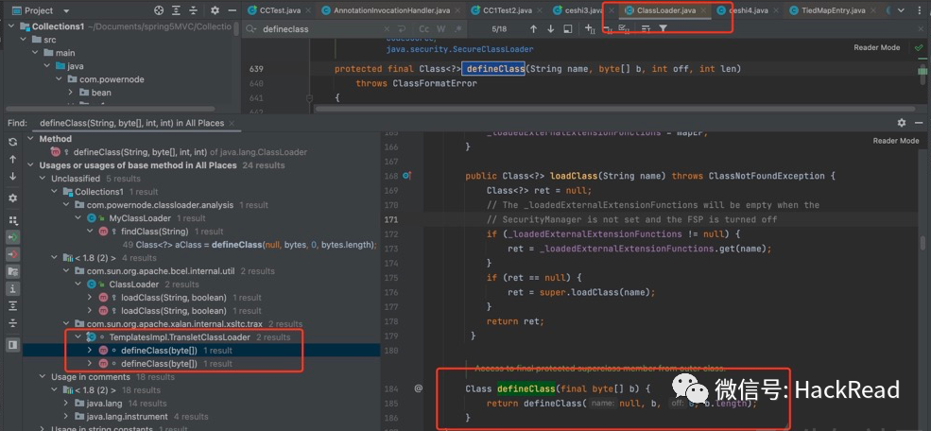The height and width of the screenshot is (431, 931).
Task: Rerun the Find Usages search
Action: (x=12, y=142)
